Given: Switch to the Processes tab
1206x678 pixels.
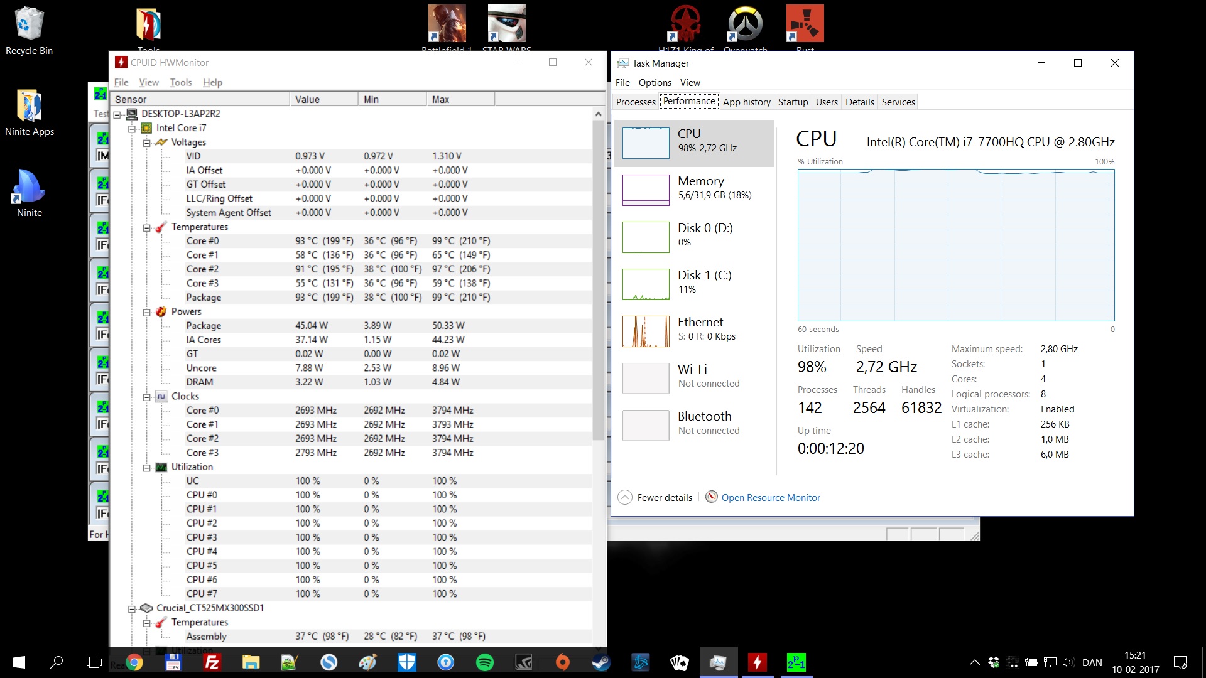Looking at the screenshot, I should click(x=636, y=102).
